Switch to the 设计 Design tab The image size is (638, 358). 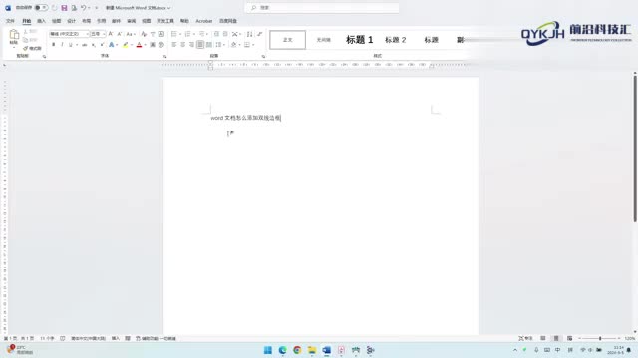click(71, 21)
